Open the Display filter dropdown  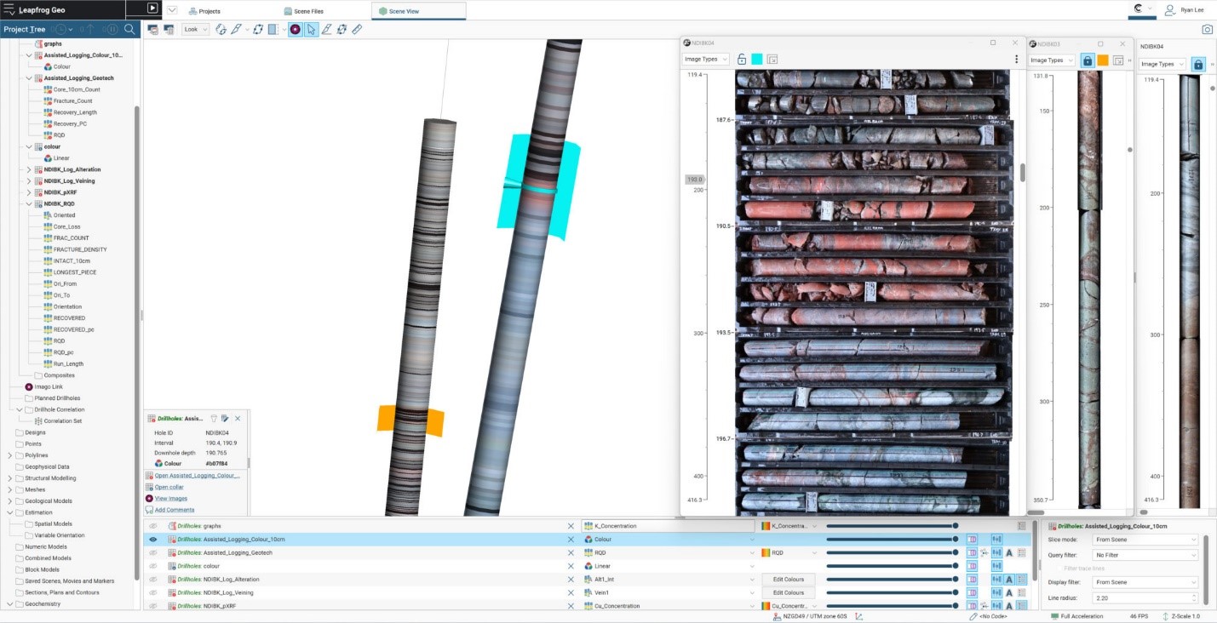[x=1146, y=583]
